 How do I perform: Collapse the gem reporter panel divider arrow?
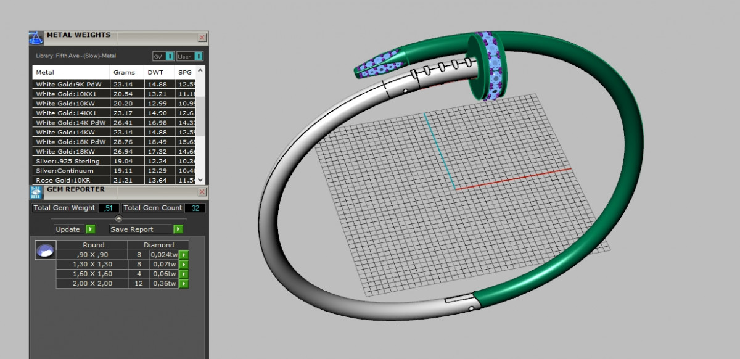click(119, 218)
